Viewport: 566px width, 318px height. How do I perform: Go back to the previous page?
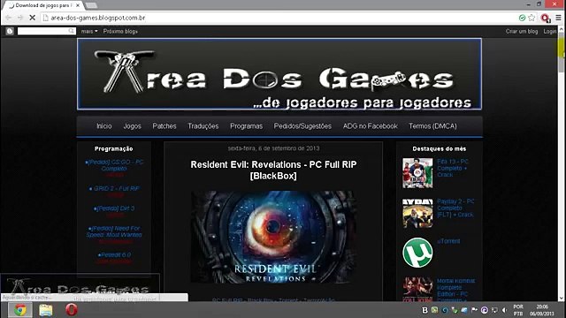(9, 18)
